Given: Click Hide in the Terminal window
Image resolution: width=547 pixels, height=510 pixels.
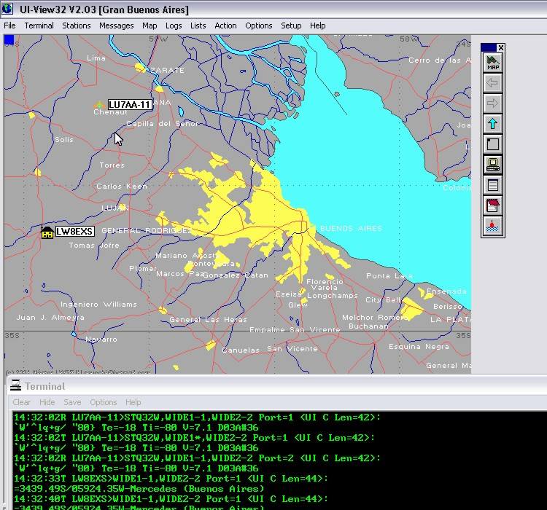Looking at the screenshot, I should pyautogui.click(x=47, y=402).
